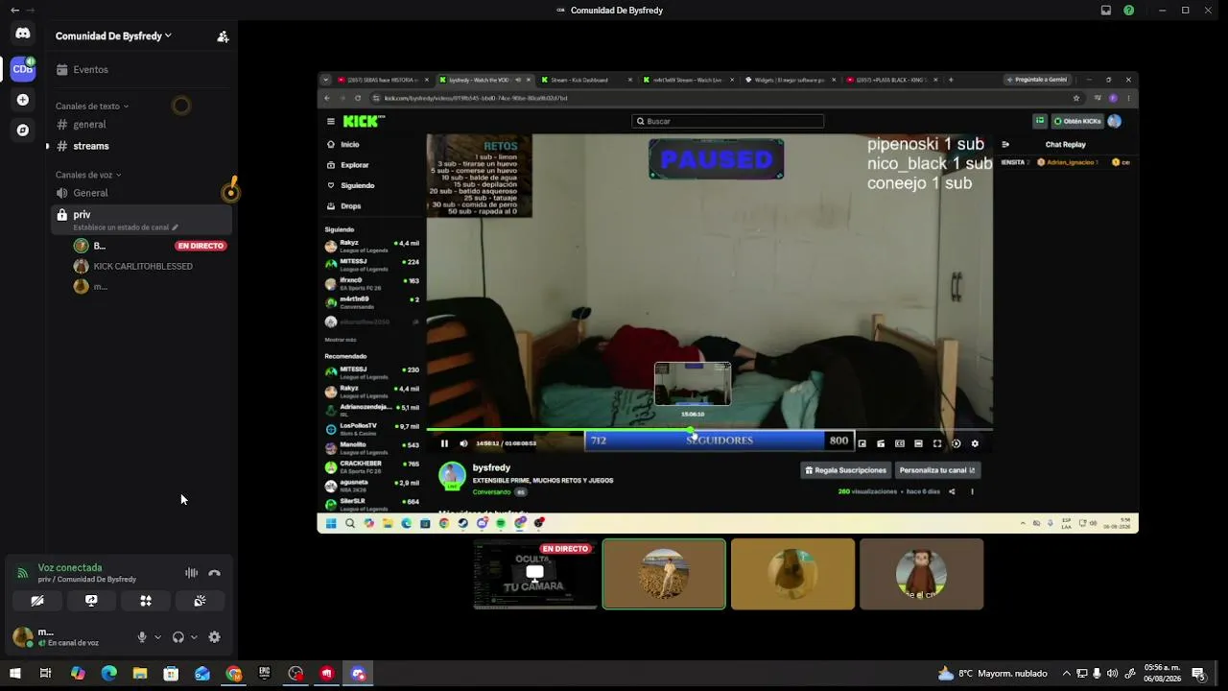The width and height of the screenshot is (1228, 691).
Task: Join the General voice channel
Action: (x=141, y=193)
